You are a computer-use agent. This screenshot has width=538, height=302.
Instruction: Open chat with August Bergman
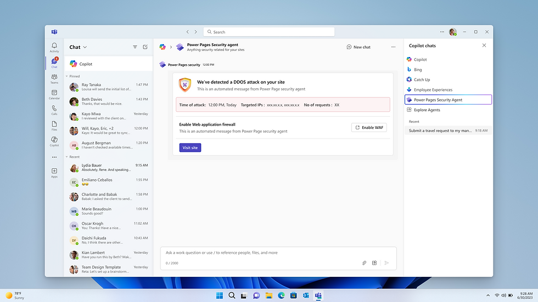109,145
